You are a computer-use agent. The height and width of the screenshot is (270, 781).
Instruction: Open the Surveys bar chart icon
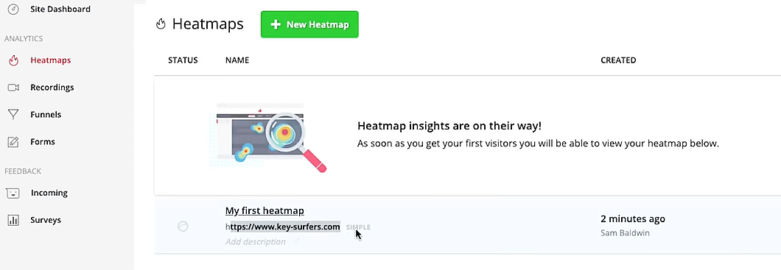(13, 220)
